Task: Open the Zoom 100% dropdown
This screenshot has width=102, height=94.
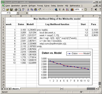Action: click(x=82, y=9)
